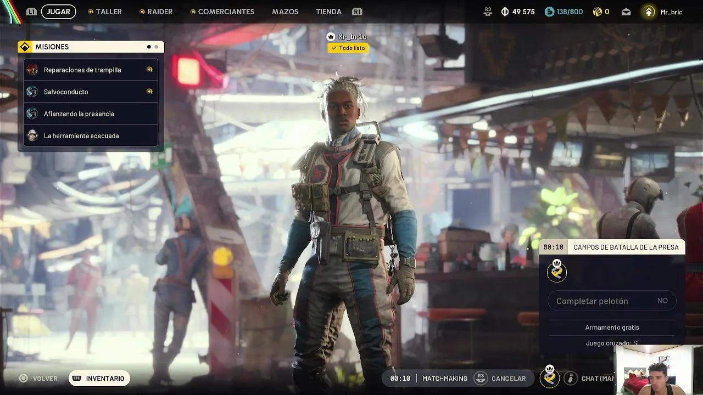Click the MATCHMAKING status label
Screen dimensions: 703x395
pyautogui.click(x=445, y=379)
